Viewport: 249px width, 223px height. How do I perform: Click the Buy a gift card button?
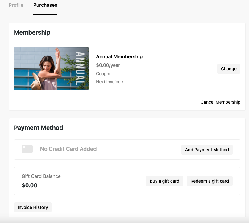tap(164, 181)
